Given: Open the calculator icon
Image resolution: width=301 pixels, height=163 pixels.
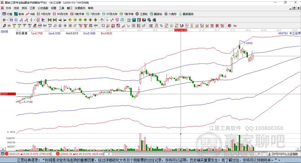Looking at the screenshot, I should tap(134, 20).
